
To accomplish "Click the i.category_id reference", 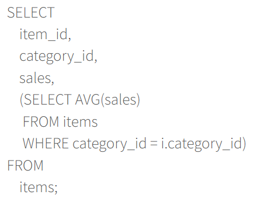I will point(202,144).
